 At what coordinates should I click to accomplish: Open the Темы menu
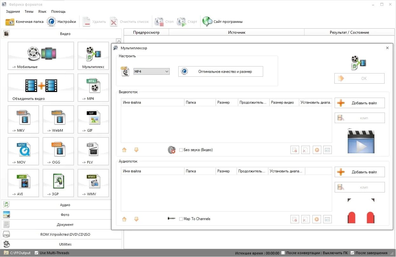(29, 11)
